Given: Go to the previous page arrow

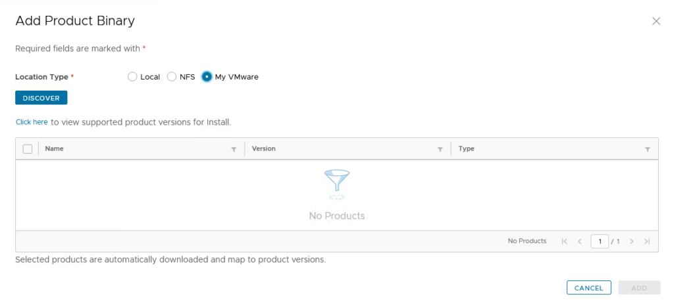Looking at the screenshot, I should (580, 242).
